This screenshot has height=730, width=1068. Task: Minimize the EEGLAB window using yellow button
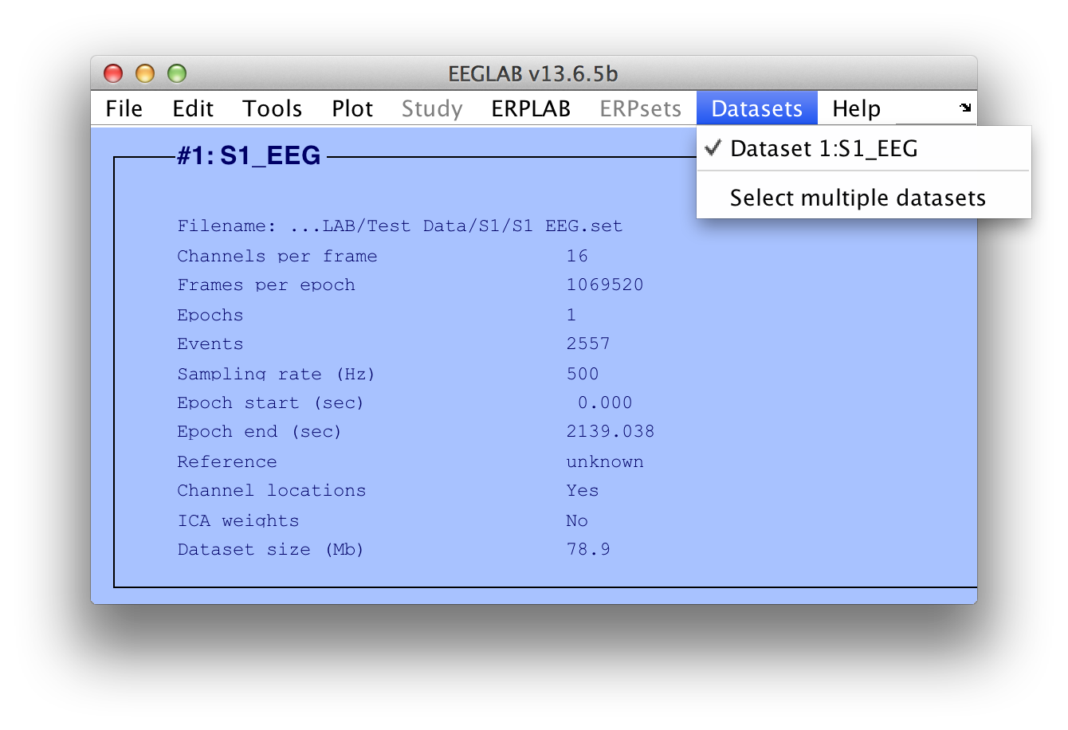145,74
